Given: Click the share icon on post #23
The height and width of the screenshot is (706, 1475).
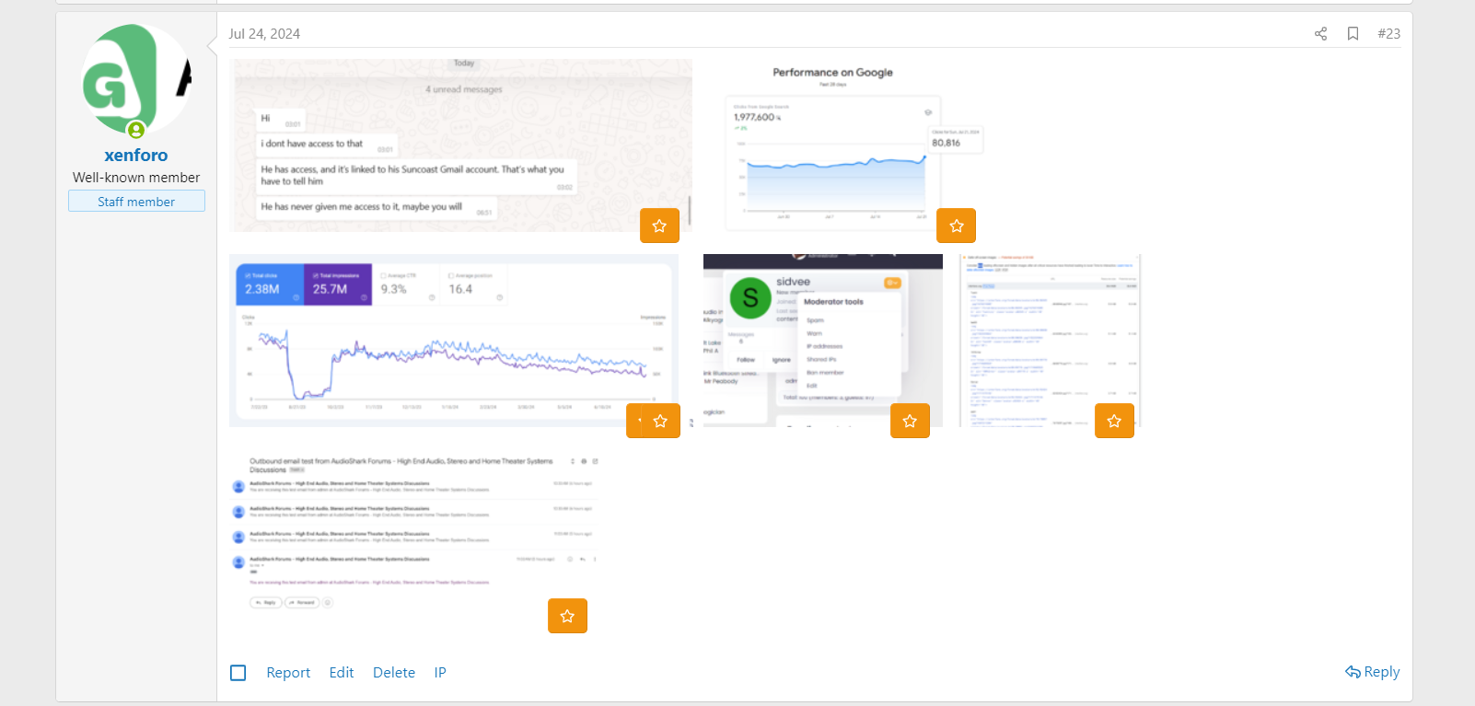Looking at the screenshot, I should click(x=1320, y=34).
